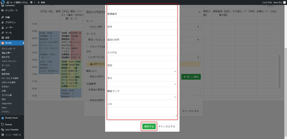287x139 pixels.
Task: Expand the 年代 dropdown
Action: tap(142, 84)
